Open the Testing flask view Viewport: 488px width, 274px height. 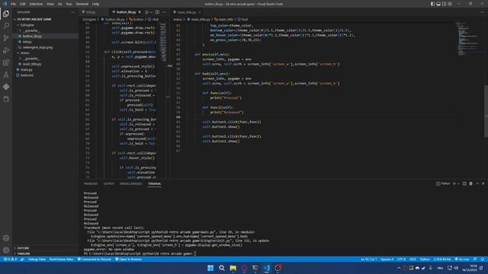point(6,75)
